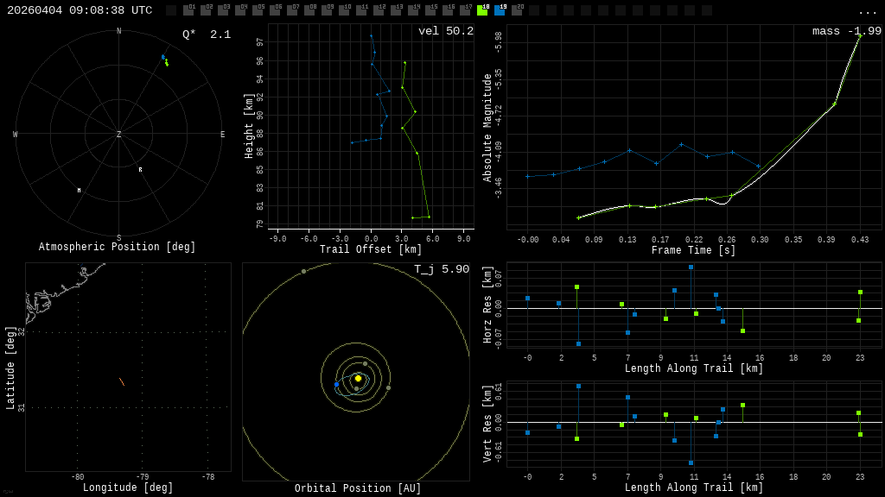Click the planet dot on the outer orbit

[303, 271]
